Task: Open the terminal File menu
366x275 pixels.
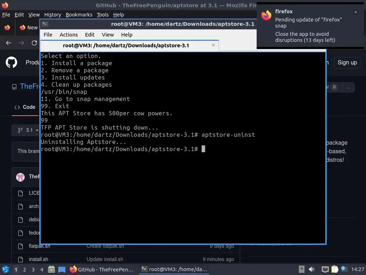Action: click(48, 35)
